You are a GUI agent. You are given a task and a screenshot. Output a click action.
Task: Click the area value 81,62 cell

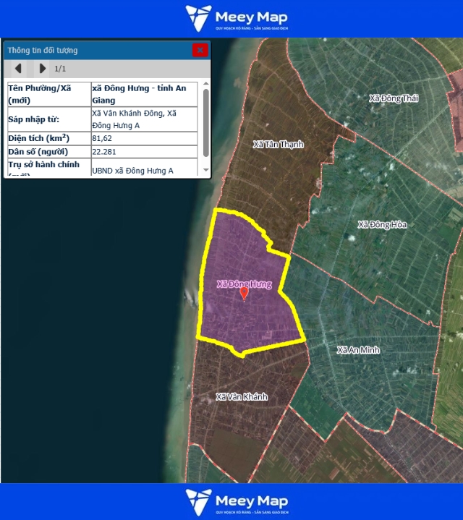click(143, 137)
